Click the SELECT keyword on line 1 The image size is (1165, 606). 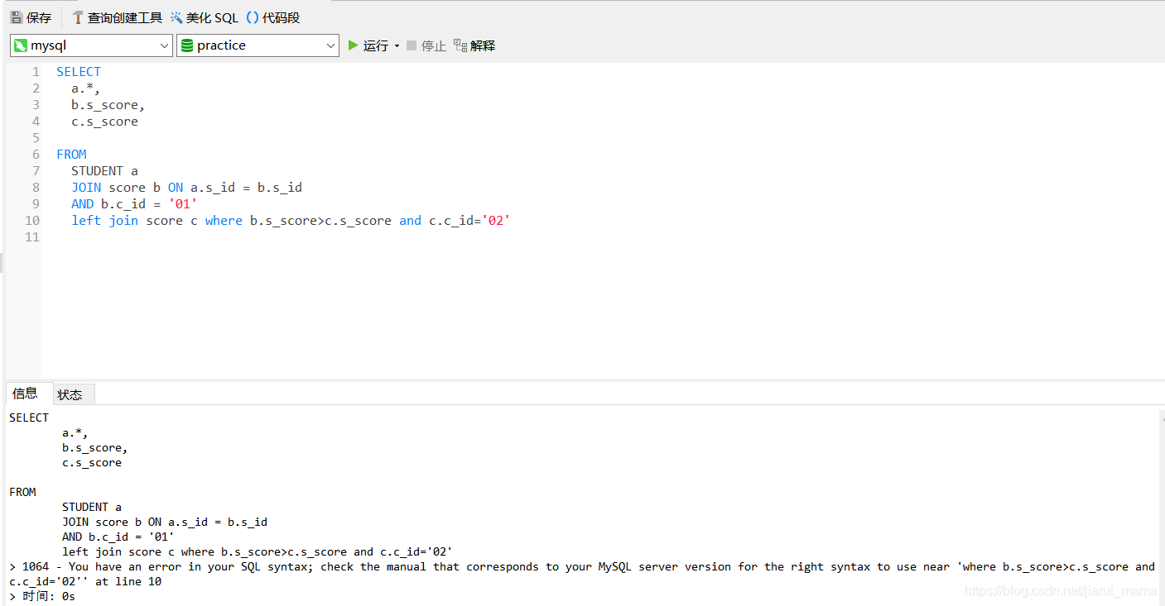(79, 72)
